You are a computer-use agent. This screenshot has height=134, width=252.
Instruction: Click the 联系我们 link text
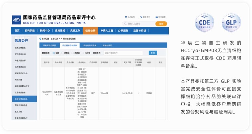click(147, 17)
